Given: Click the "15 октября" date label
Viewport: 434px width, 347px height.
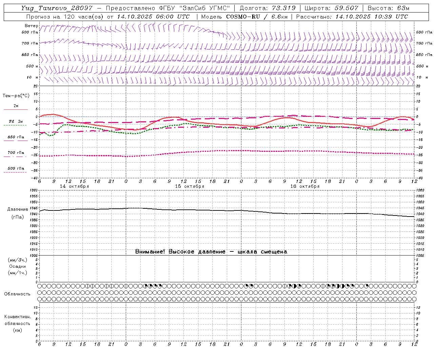Looking at the screenshot, I should (x=190, y=186).
